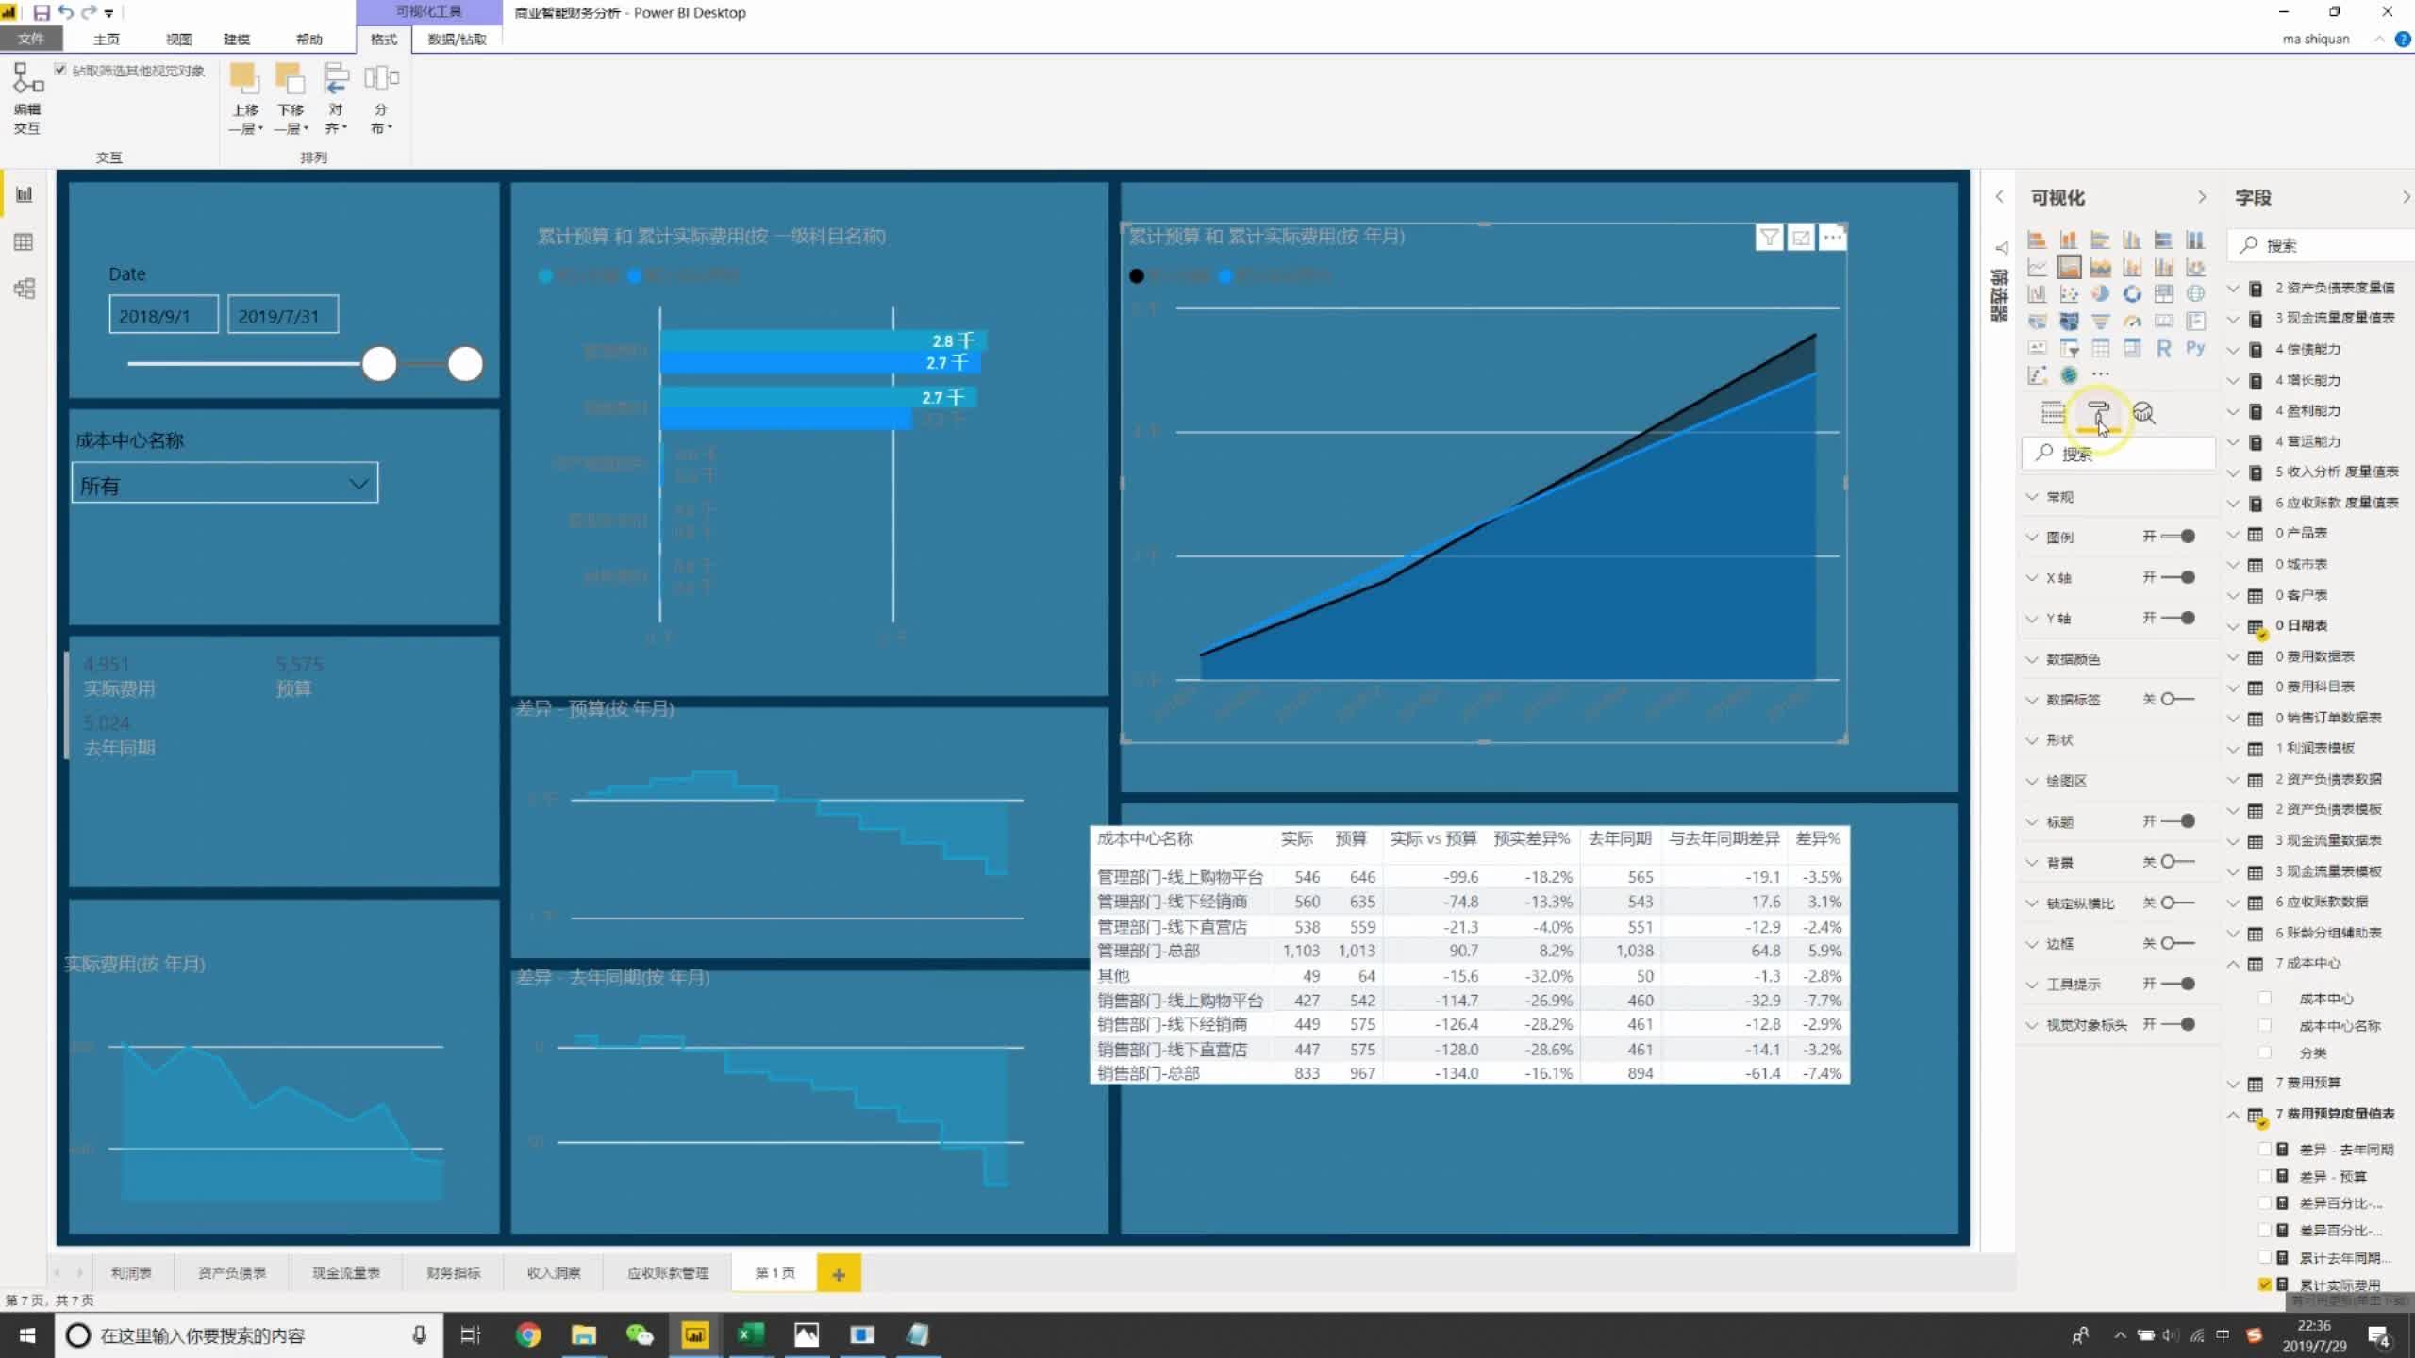The width and height of the screenshot is (2415, 1358).
Task: Open the 利润表 report page tab
Action: (131, 1273)
